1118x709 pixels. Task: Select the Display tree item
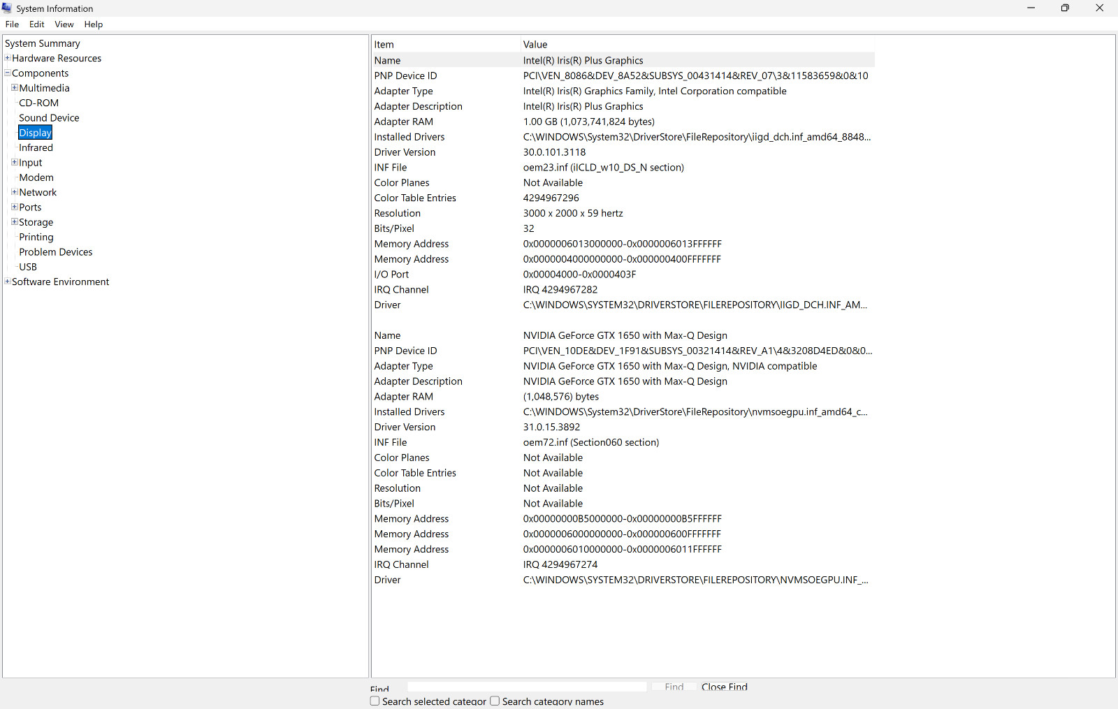coord(36,133)
